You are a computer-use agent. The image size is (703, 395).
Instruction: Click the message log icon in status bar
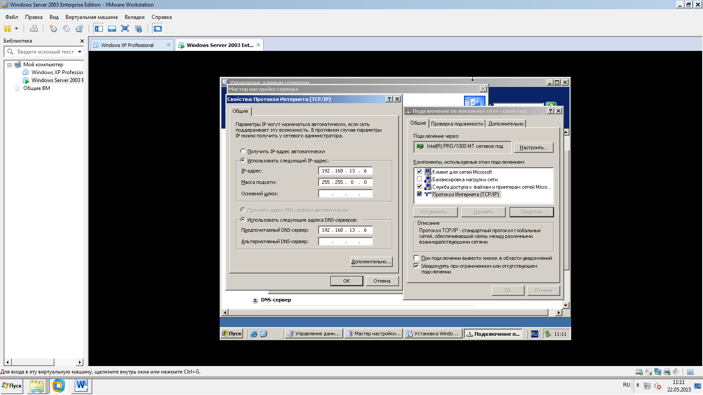[690, 372]
